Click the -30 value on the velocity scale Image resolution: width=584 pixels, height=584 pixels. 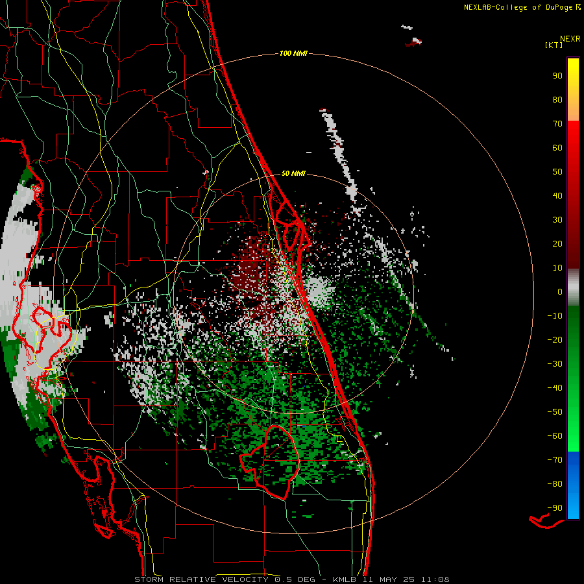pyautogui.click(x=555, y=364)
